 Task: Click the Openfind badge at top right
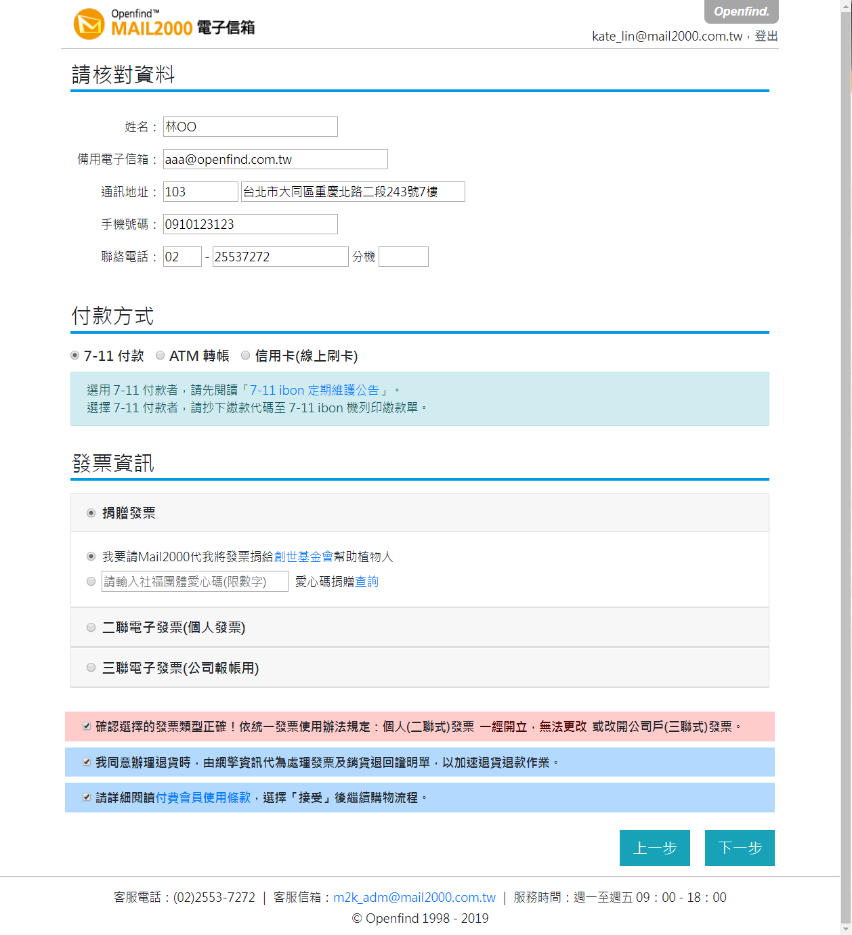[x=742, y=12]
